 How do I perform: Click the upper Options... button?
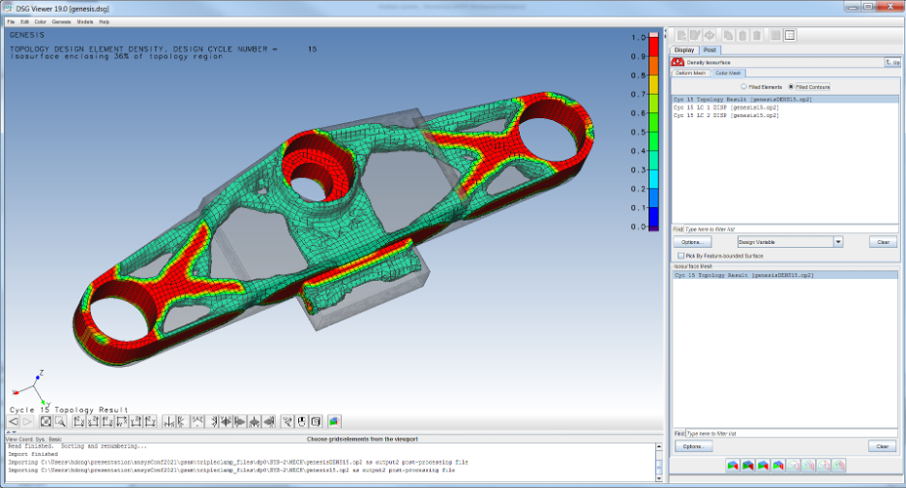(691, 242)
